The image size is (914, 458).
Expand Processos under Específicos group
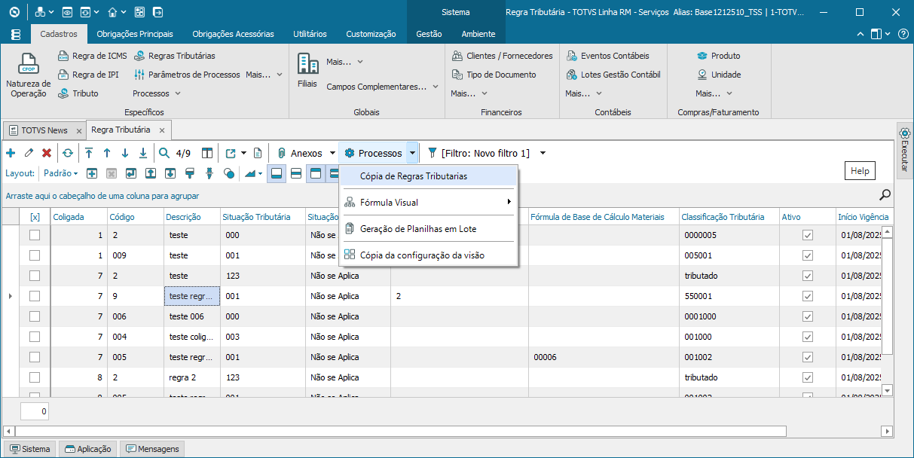(157, 93)
